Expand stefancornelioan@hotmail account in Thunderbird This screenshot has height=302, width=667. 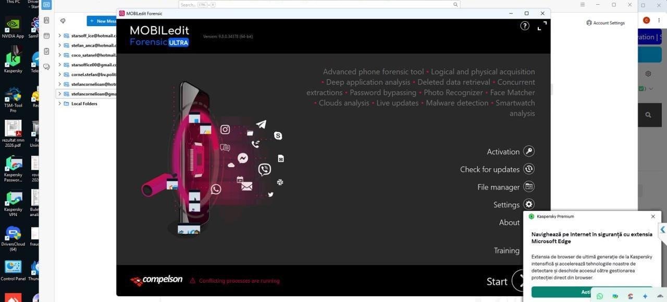(60, 84)
